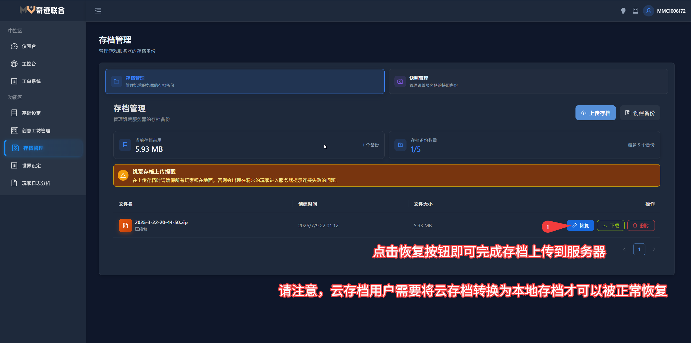Click the 主控台 globe icon
The image size is (691, 343).
[x=14, y=64]
